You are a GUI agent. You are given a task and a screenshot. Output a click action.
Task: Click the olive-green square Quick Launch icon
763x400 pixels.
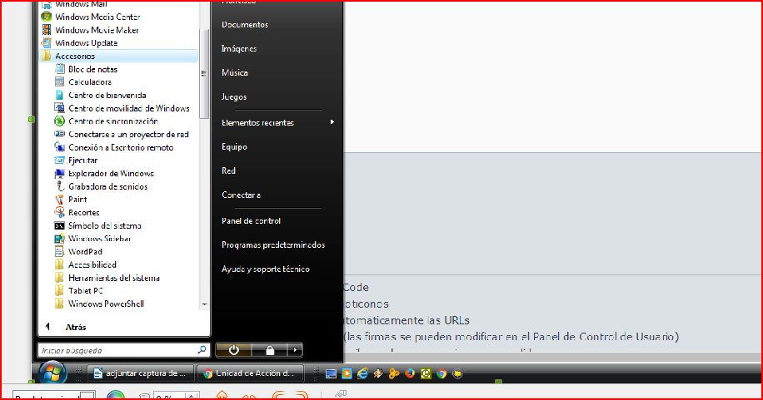(426, 373)
